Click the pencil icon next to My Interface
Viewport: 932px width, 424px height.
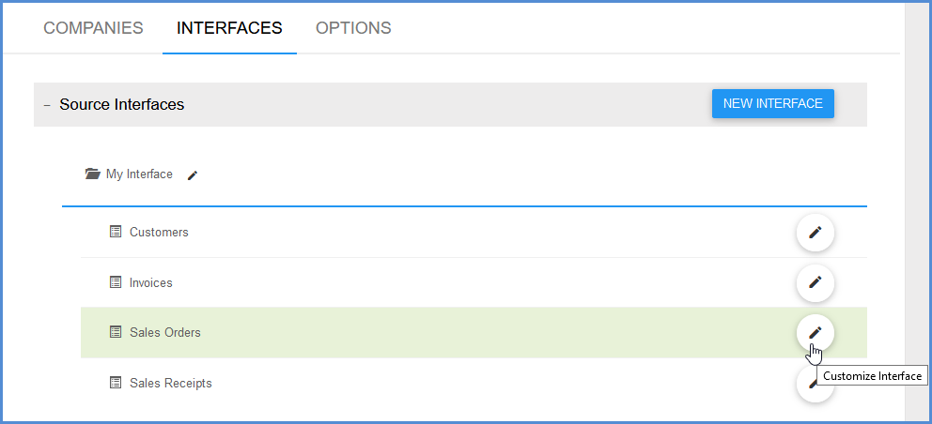point(192,175)
